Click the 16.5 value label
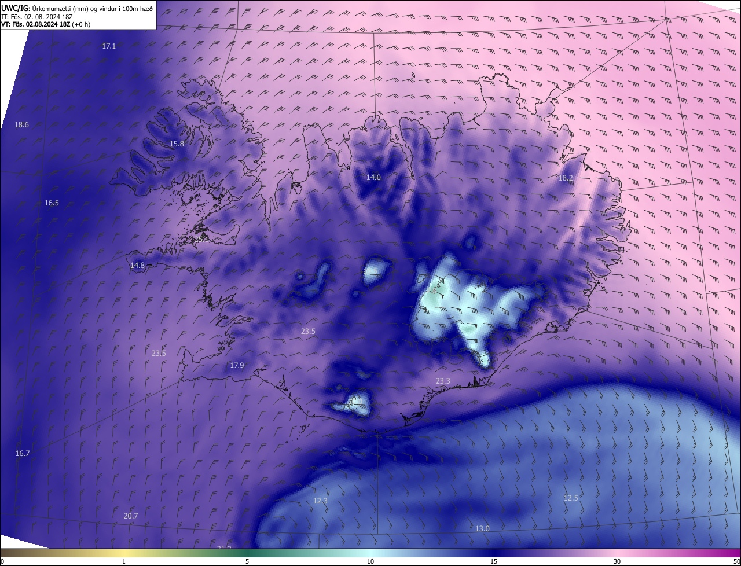Screen dimensions: 741x566 tap(52, 203)
